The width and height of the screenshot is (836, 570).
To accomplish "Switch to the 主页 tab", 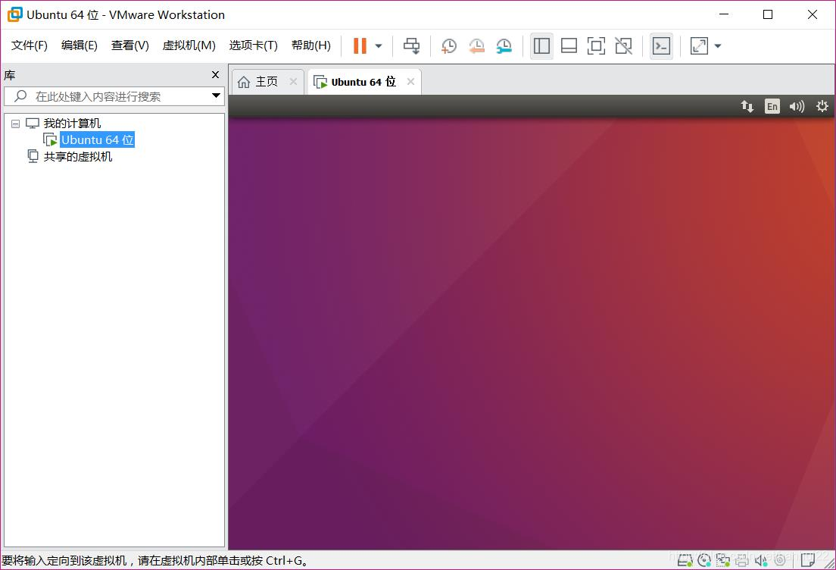I will [265, 81].
